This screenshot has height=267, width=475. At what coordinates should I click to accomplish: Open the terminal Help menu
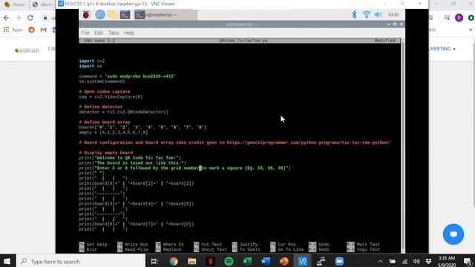(x=129, y=33)
